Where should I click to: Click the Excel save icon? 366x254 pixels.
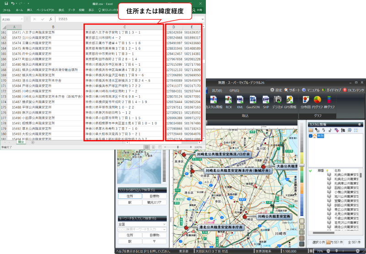point(6,4)
